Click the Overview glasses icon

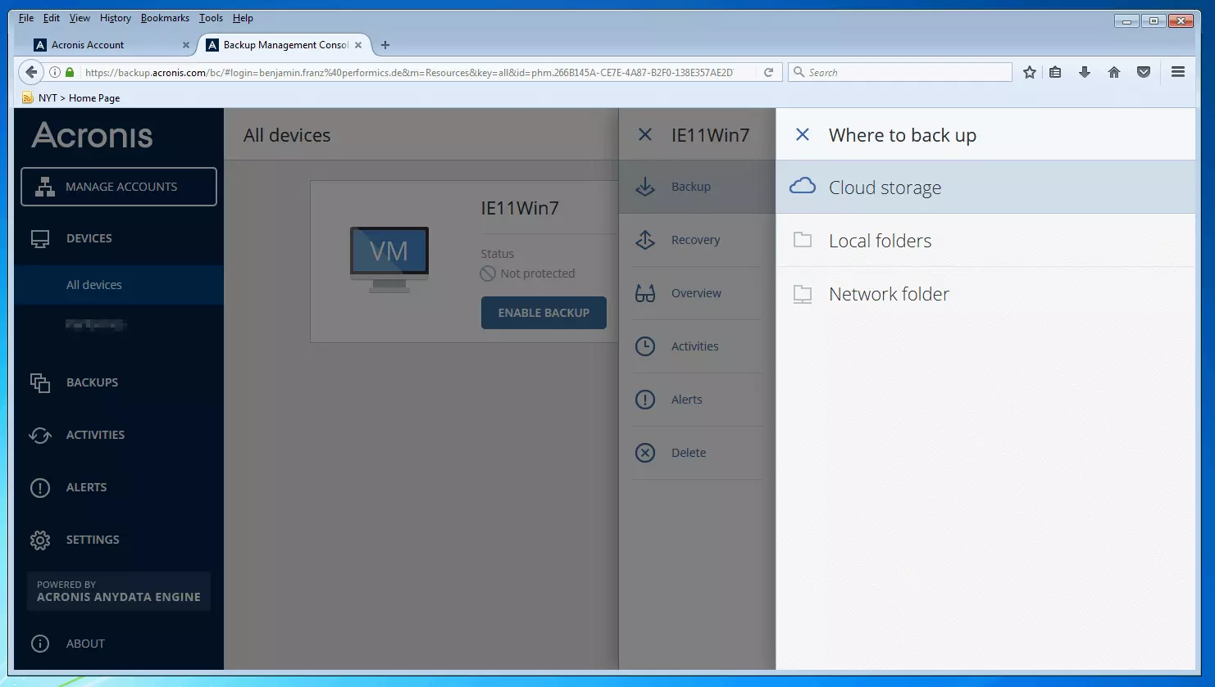(645, 293)
